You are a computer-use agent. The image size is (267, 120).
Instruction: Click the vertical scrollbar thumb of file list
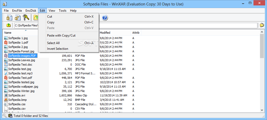click(x=262, y=46)
